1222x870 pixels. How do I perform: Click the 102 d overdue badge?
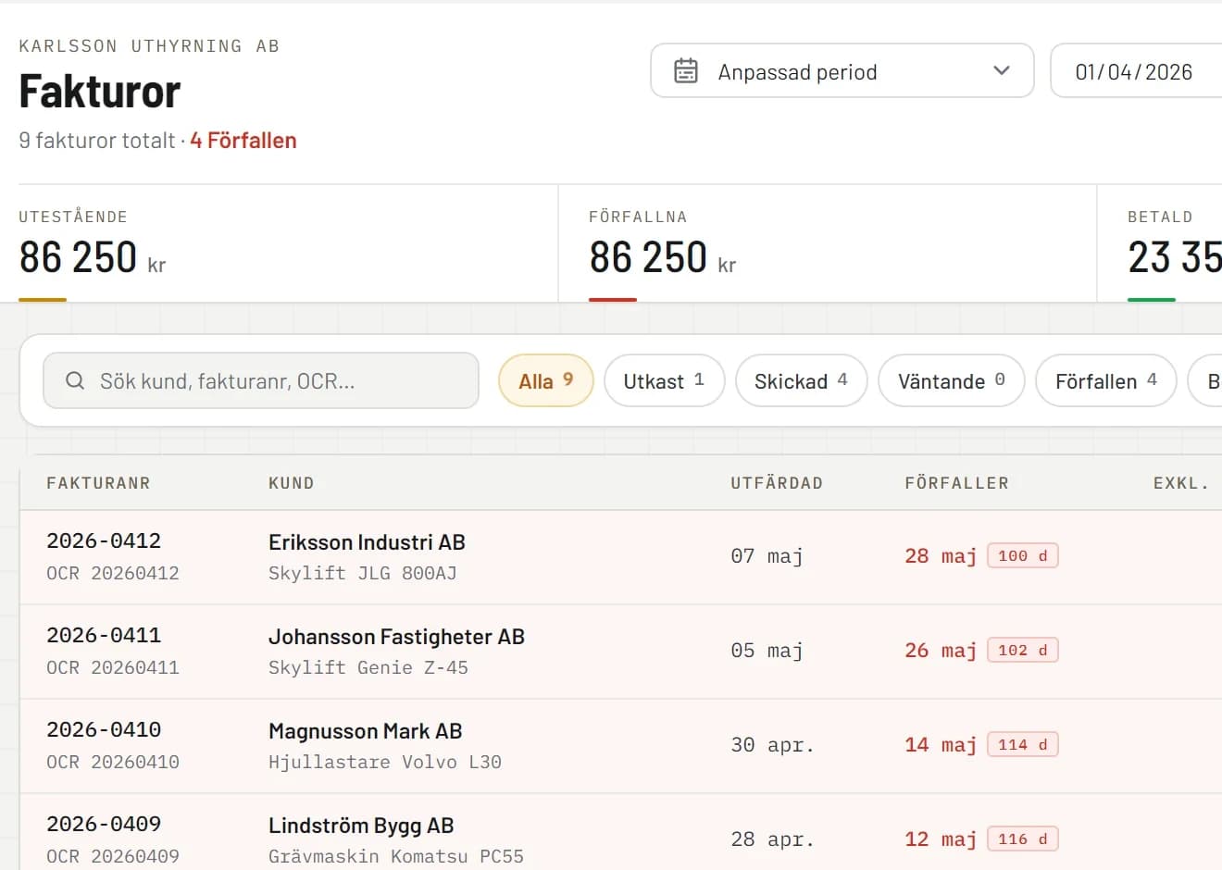[x=1023, y=650]
